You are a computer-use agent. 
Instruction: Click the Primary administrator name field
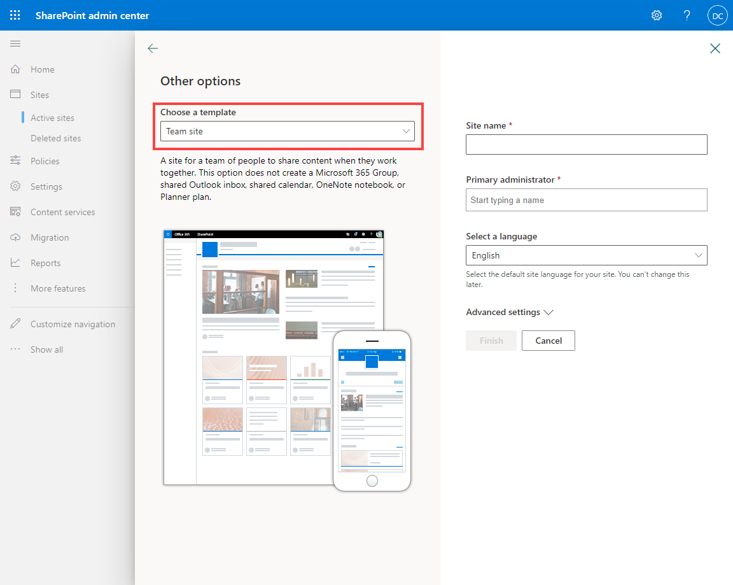[x=586, y=200]
